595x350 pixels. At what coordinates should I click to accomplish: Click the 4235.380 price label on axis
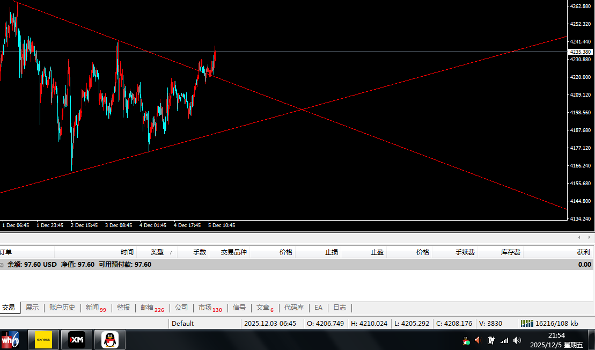pos(581,52)
